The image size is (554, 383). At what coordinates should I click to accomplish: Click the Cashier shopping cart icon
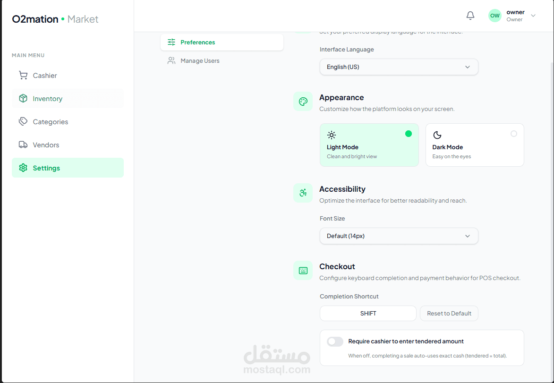23,76
